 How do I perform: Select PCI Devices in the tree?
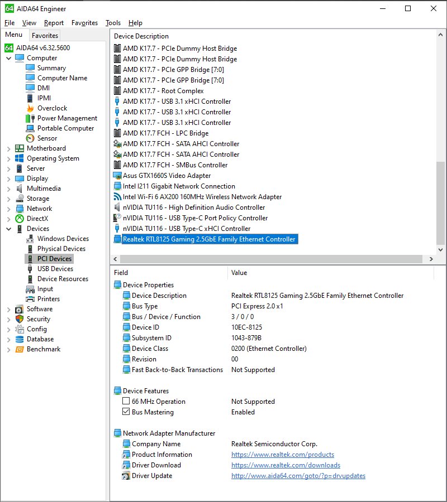point(54,259)
